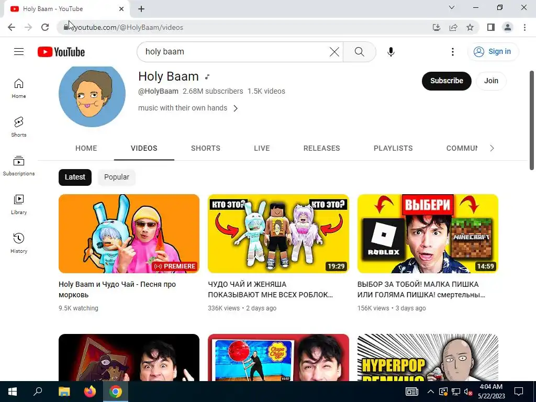Open the tab search chevron in title bar
The height and width of the screenshot is (402, 536).
pyautogui.click(x=452, y=7)
